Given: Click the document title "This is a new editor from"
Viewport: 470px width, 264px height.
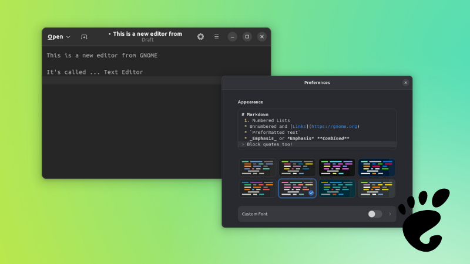Looking at the screenshot, I should point(147,34).
